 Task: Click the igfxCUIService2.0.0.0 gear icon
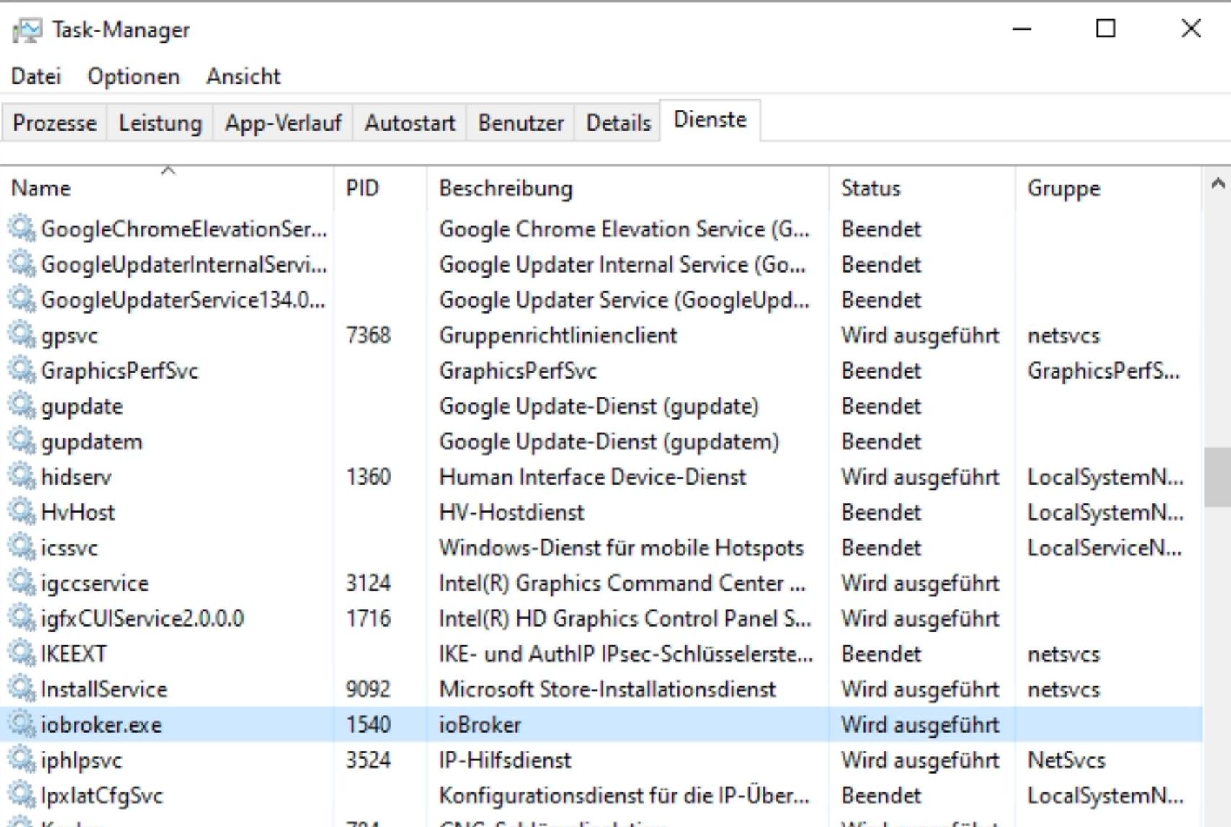22,617
